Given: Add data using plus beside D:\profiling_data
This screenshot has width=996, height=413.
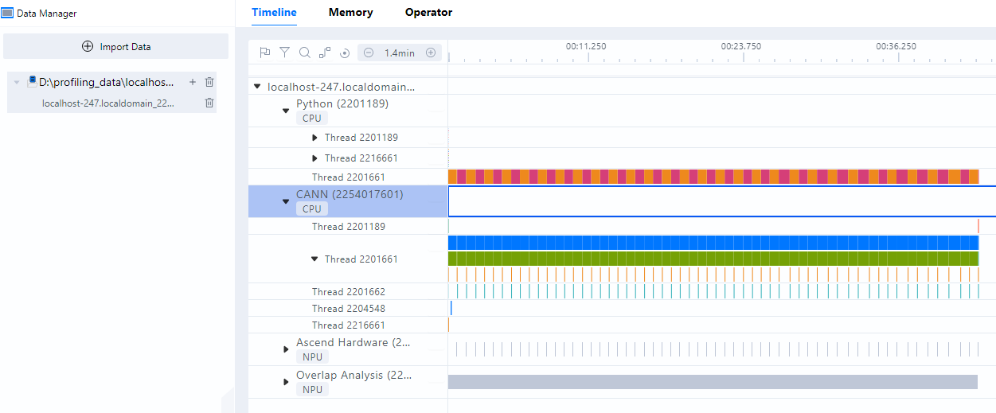Looking at the screenshot, I should coord(192,82).
